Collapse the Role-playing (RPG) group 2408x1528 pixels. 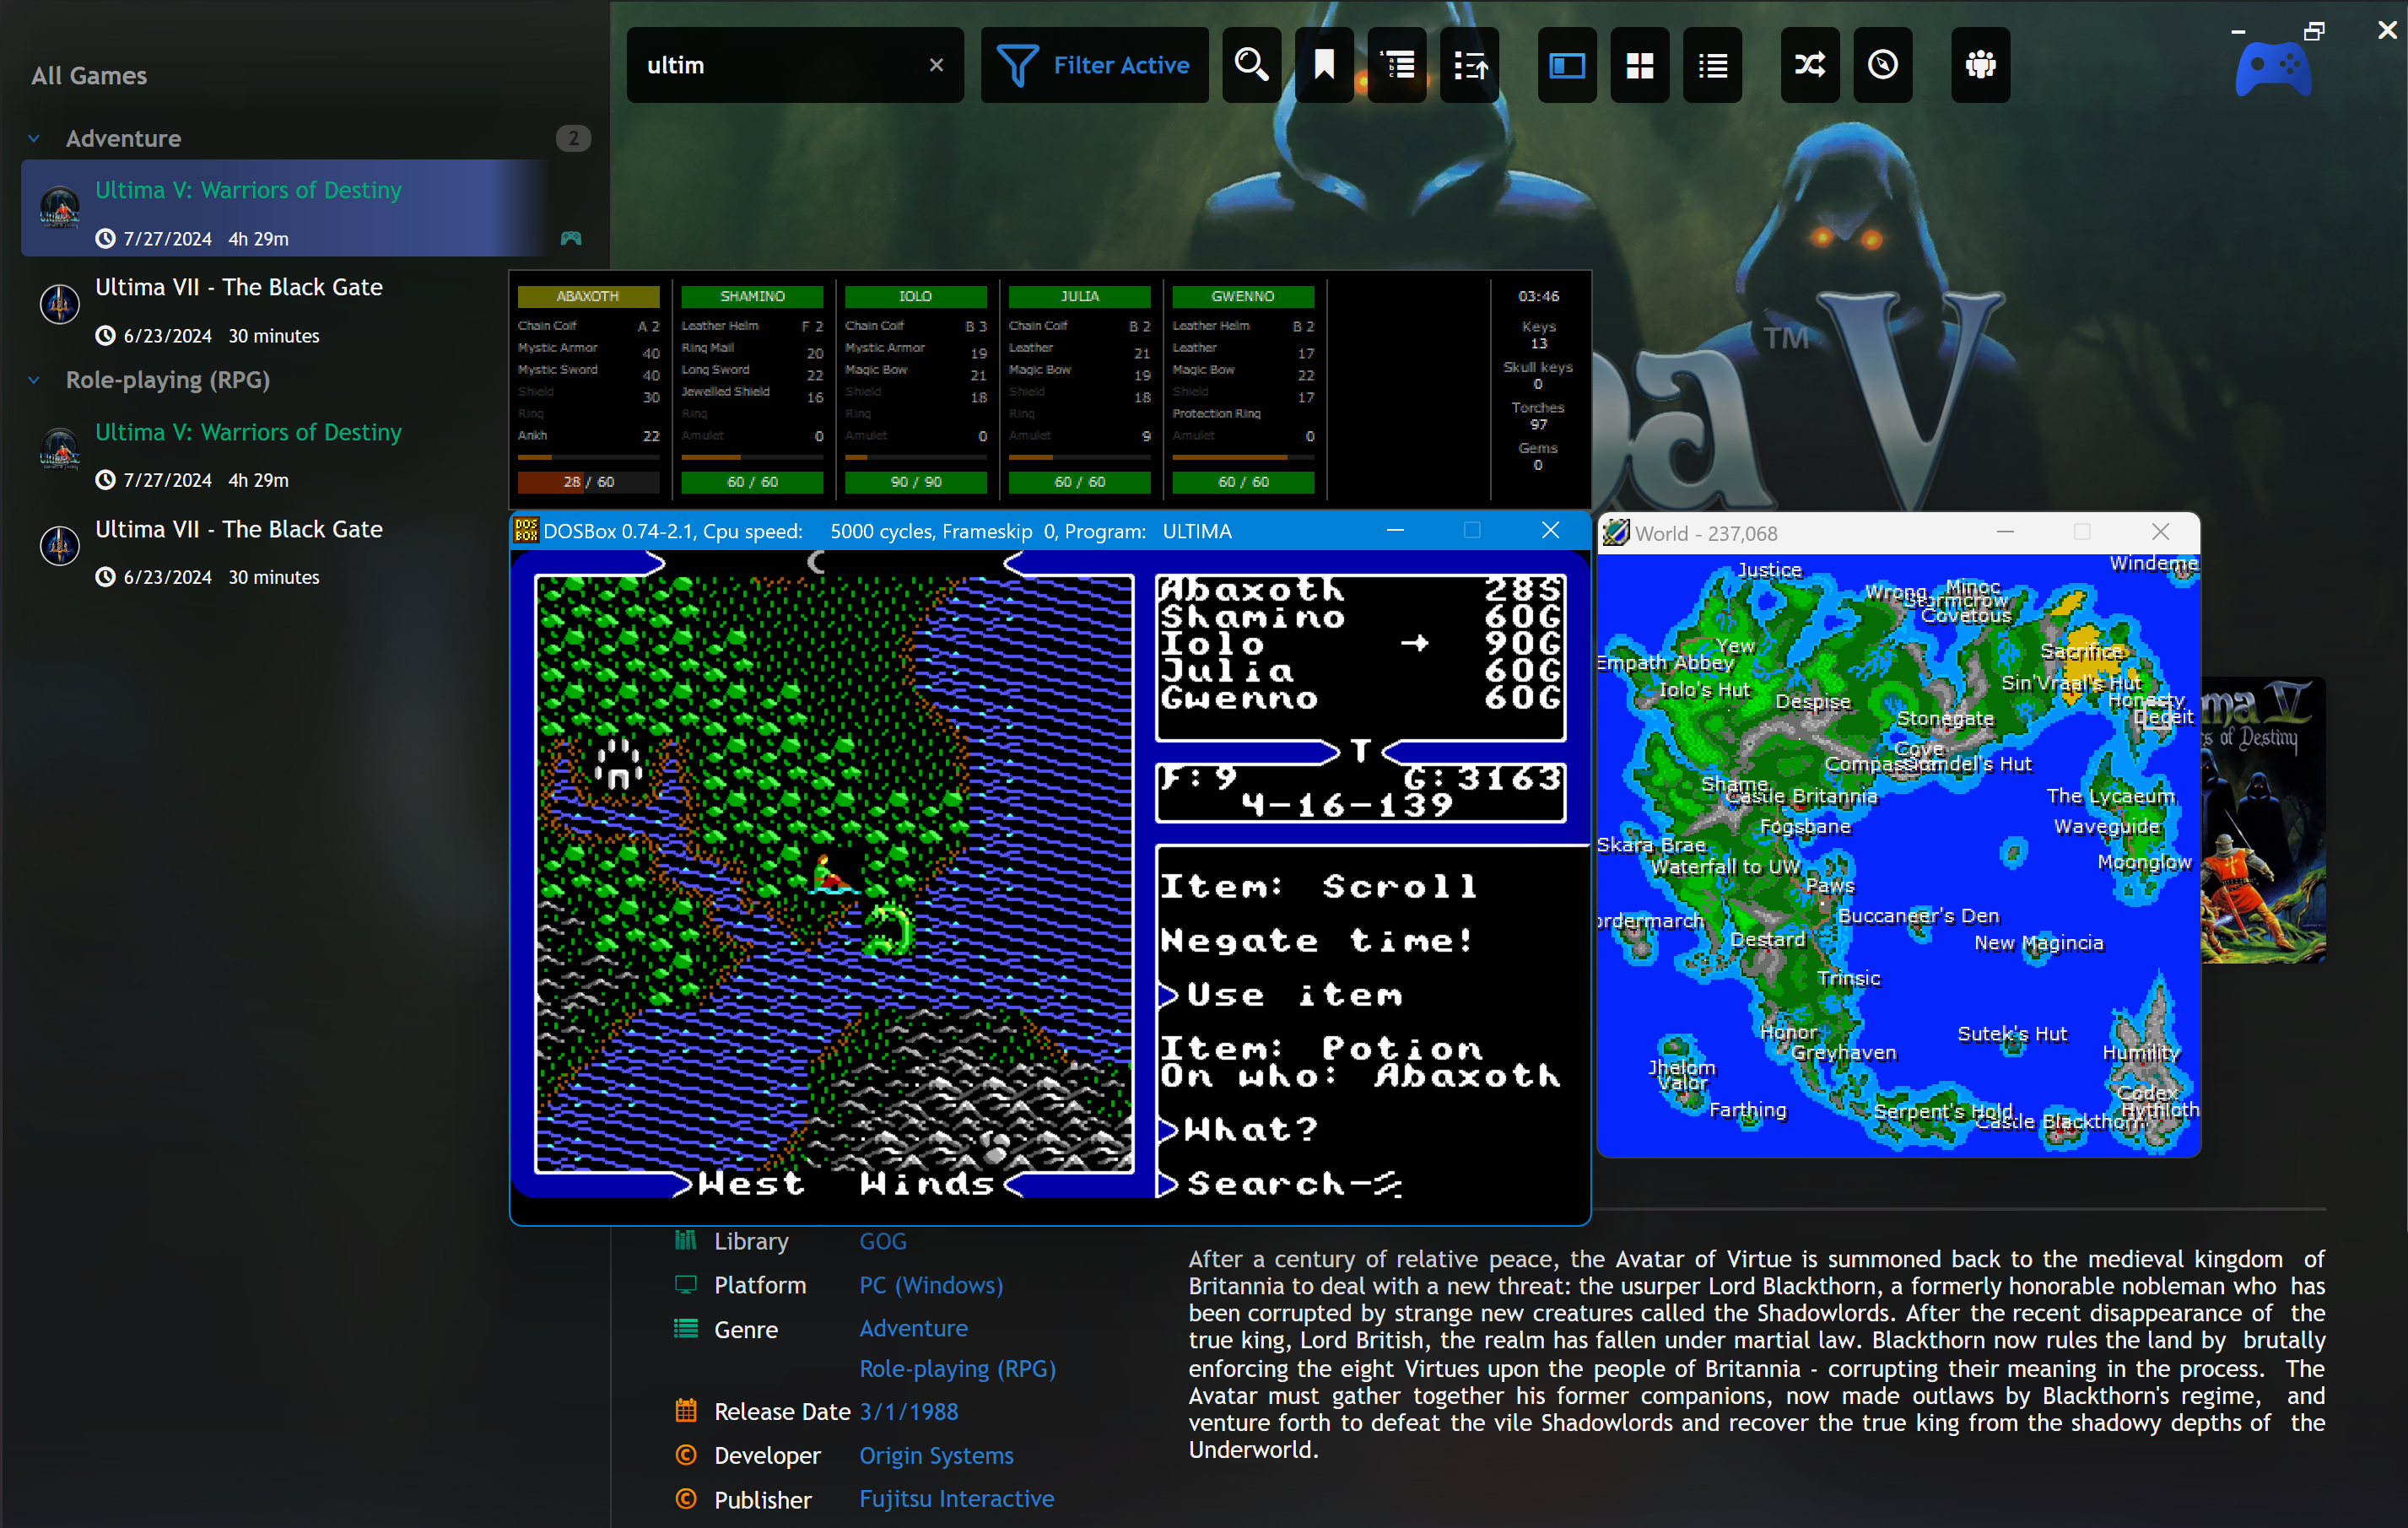tap(34, 380)
